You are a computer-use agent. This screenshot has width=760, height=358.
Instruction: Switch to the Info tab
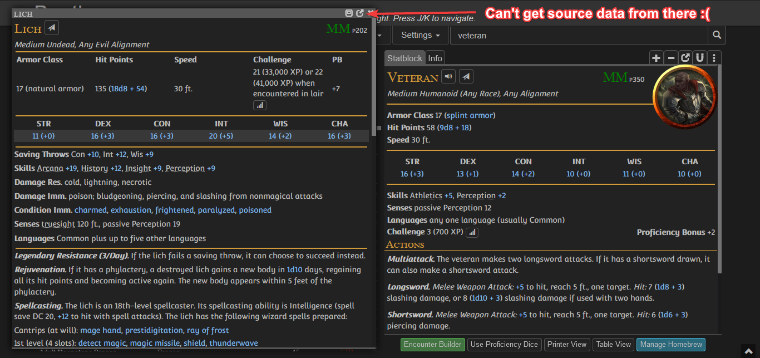(435, 57)
